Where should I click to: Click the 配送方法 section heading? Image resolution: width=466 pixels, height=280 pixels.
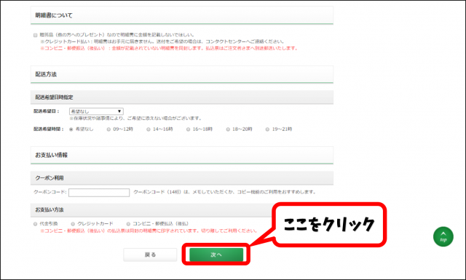pos(46,74)
